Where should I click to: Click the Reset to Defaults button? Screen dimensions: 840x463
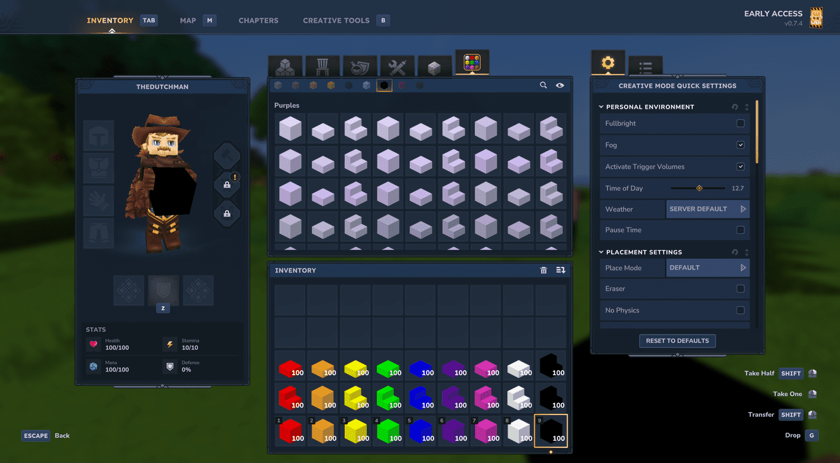click(x=678, y=341)
